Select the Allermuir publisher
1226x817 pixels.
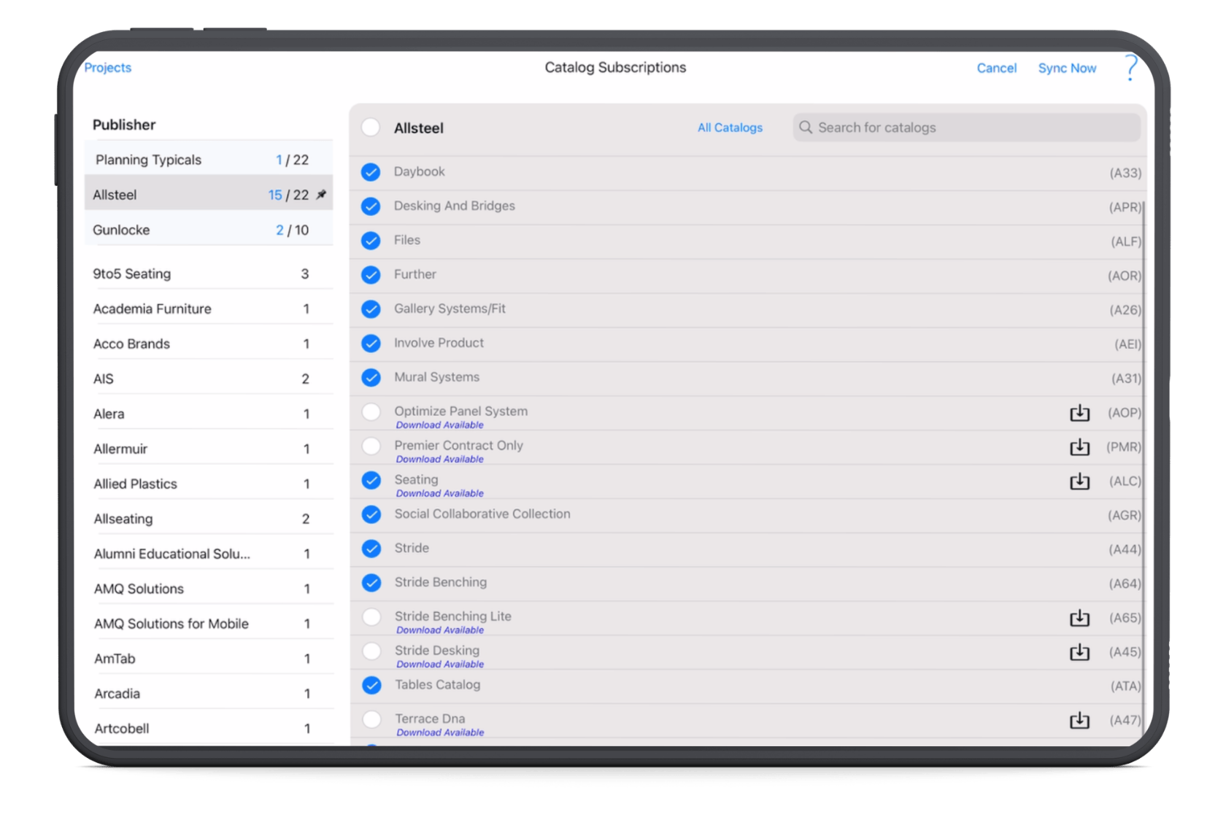[209, 449]
